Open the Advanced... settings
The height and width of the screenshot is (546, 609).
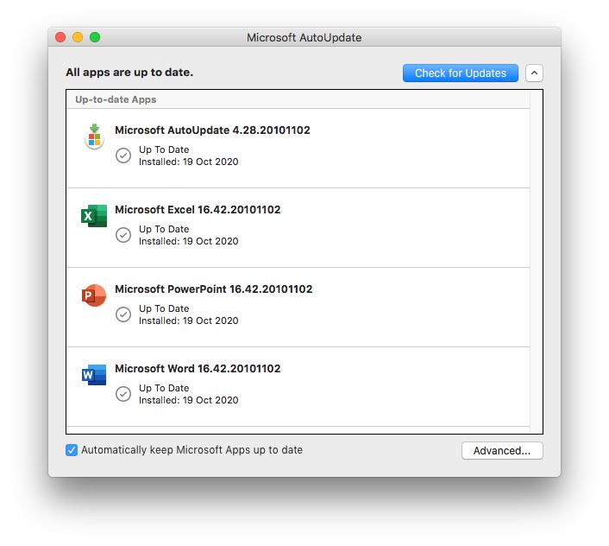click(502, 451)
